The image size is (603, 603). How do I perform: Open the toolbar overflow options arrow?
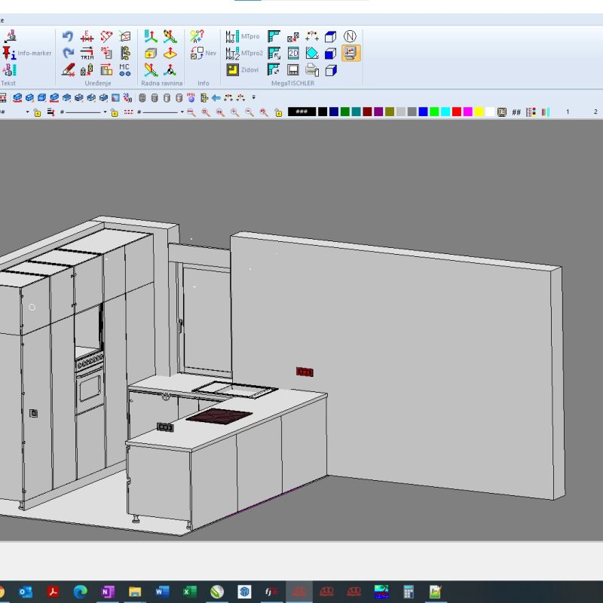coord(254,97)
